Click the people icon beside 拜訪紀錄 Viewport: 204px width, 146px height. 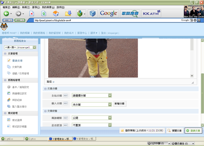point(9,100)
